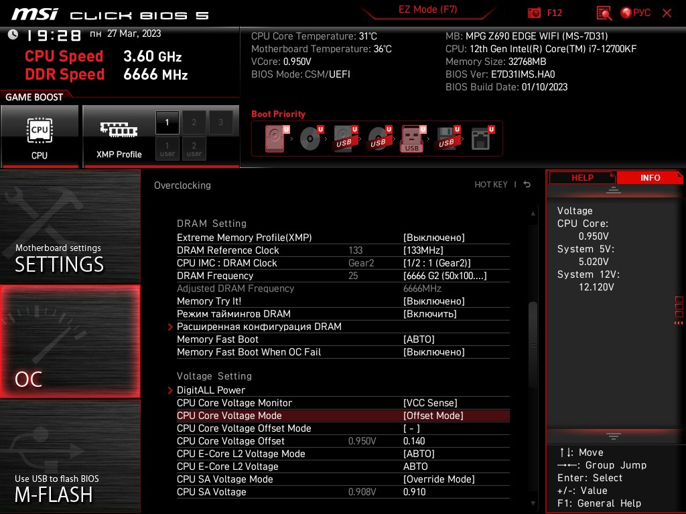Open Extreme Memory Profile(XMP) value dropdown
The height and width of the screenshot is (514, 686).
434,238
